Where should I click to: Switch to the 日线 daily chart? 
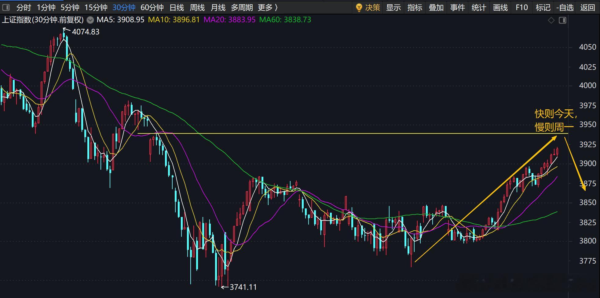click(177, 7)
